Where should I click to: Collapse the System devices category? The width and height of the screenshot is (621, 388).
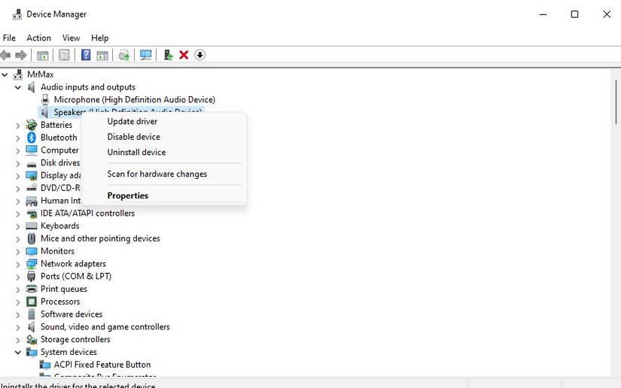[x=18, y=352]
